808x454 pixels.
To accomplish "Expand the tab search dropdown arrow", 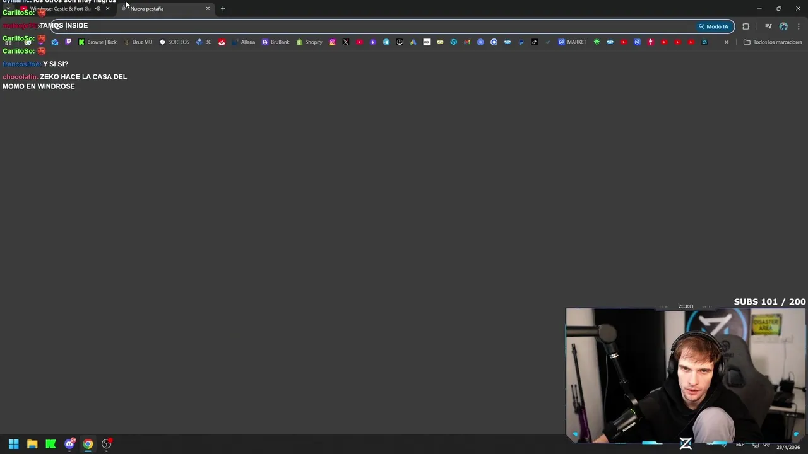I will (8, 9).
